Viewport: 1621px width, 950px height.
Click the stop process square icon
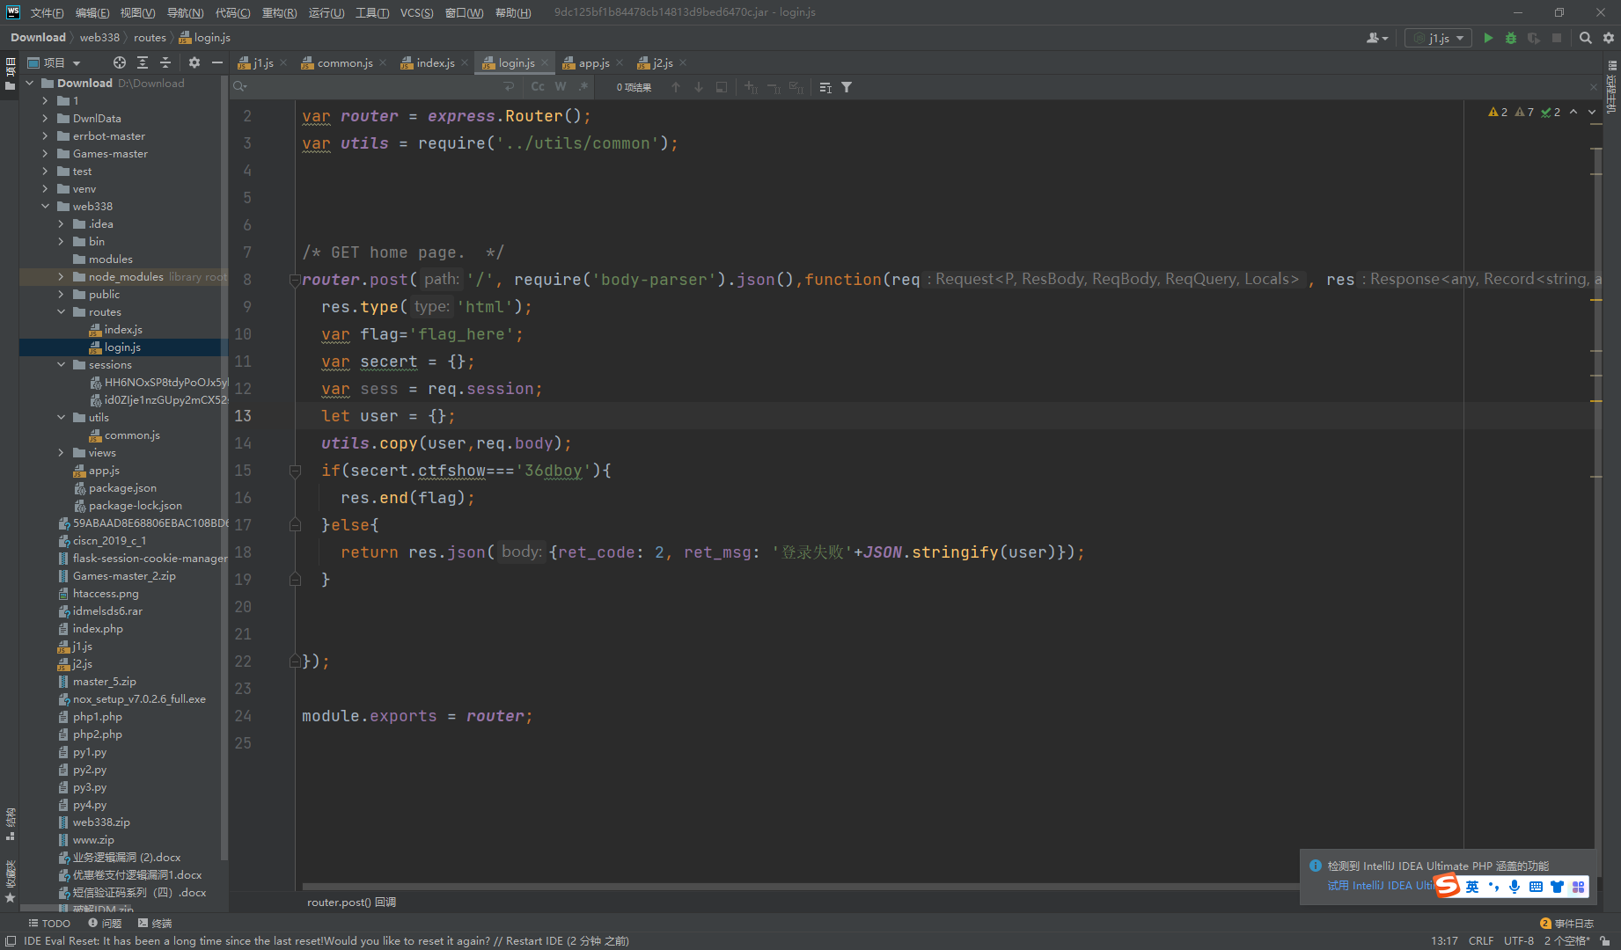pyautogui.click(x=1557, y=38)
